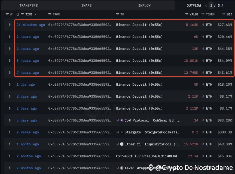Viewport: 235px width, 174px height.
Task: Click the contract document icon beside CoW Protocol
Action: [x=117, y=120]
